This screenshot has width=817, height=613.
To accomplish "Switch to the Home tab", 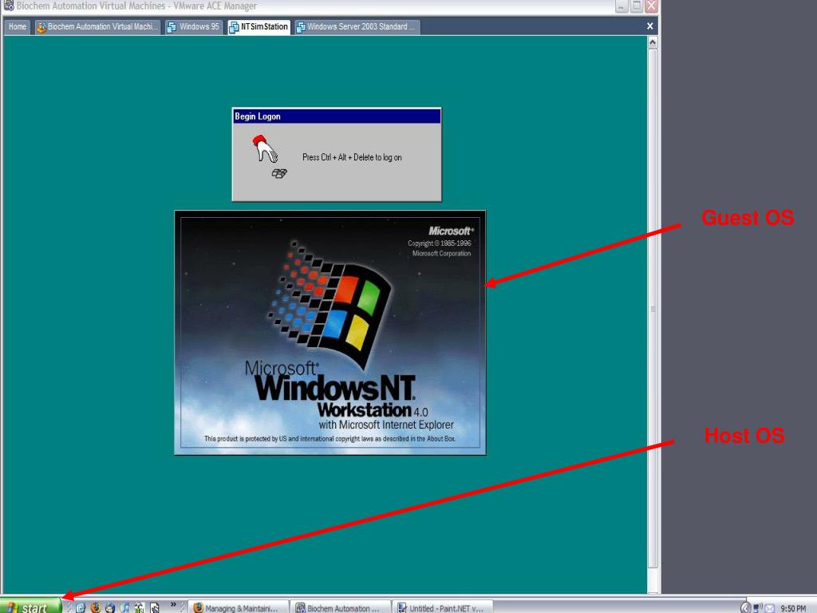I will click(18, 27).
